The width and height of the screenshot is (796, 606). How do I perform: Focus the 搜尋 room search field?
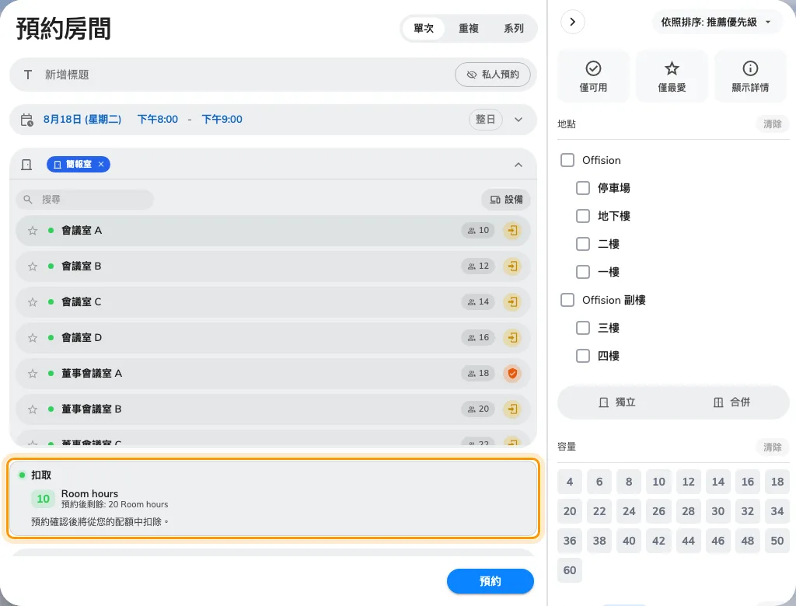pyautogui.click(x=85, y=200)
